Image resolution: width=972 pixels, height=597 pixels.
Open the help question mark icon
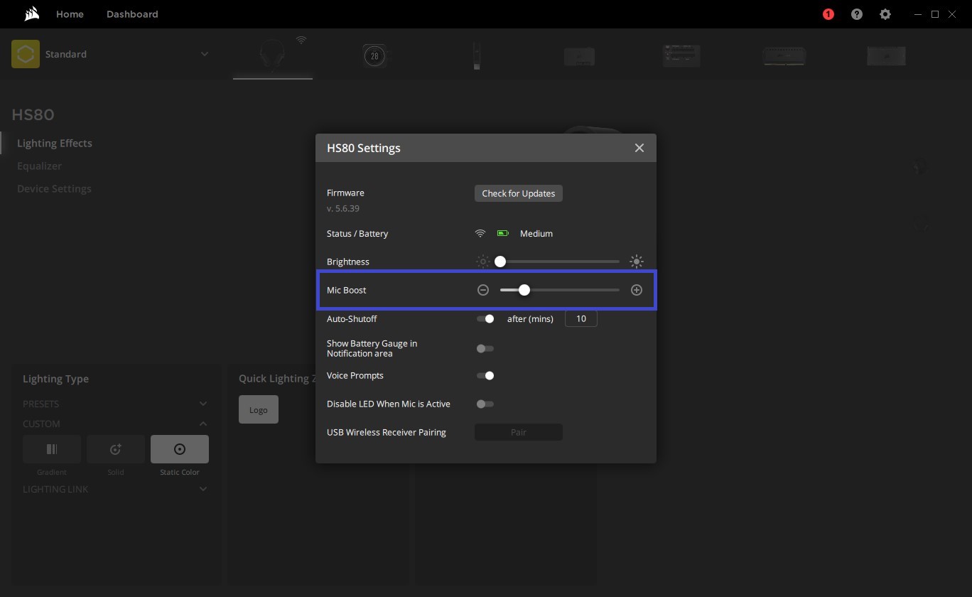pyautogui.click(x=857, y=14)
